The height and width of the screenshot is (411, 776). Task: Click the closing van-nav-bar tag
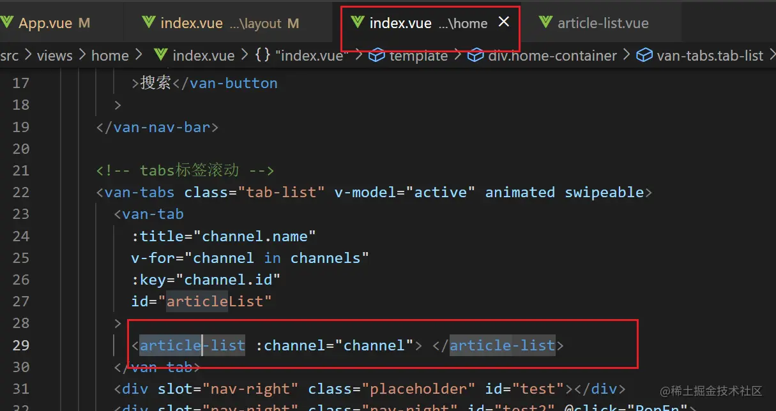pos(157,127)
